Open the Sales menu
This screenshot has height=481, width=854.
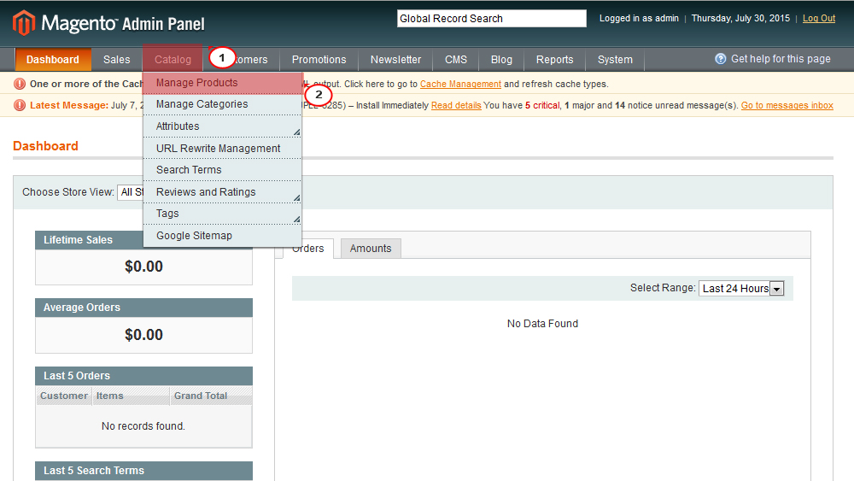pos(116,59)
